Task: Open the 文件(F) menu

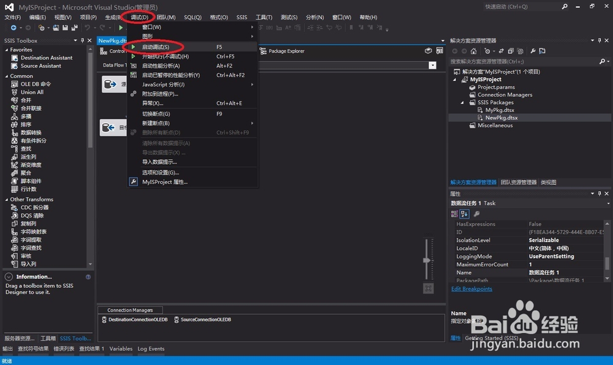Action: click(x=12, y=17)
